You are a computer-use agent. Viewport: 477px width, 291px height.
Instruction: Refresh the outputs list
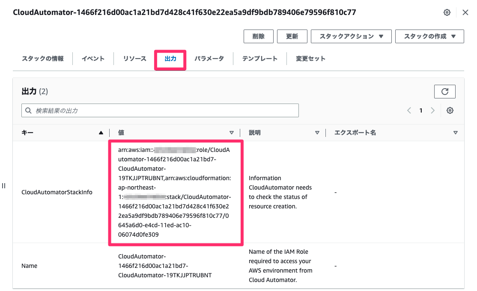tap(445, 92)
